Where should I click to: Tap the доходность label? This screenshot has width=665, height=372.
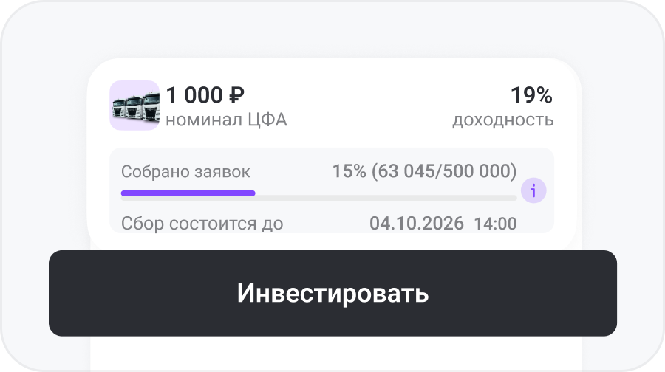[x=502, y=120]
